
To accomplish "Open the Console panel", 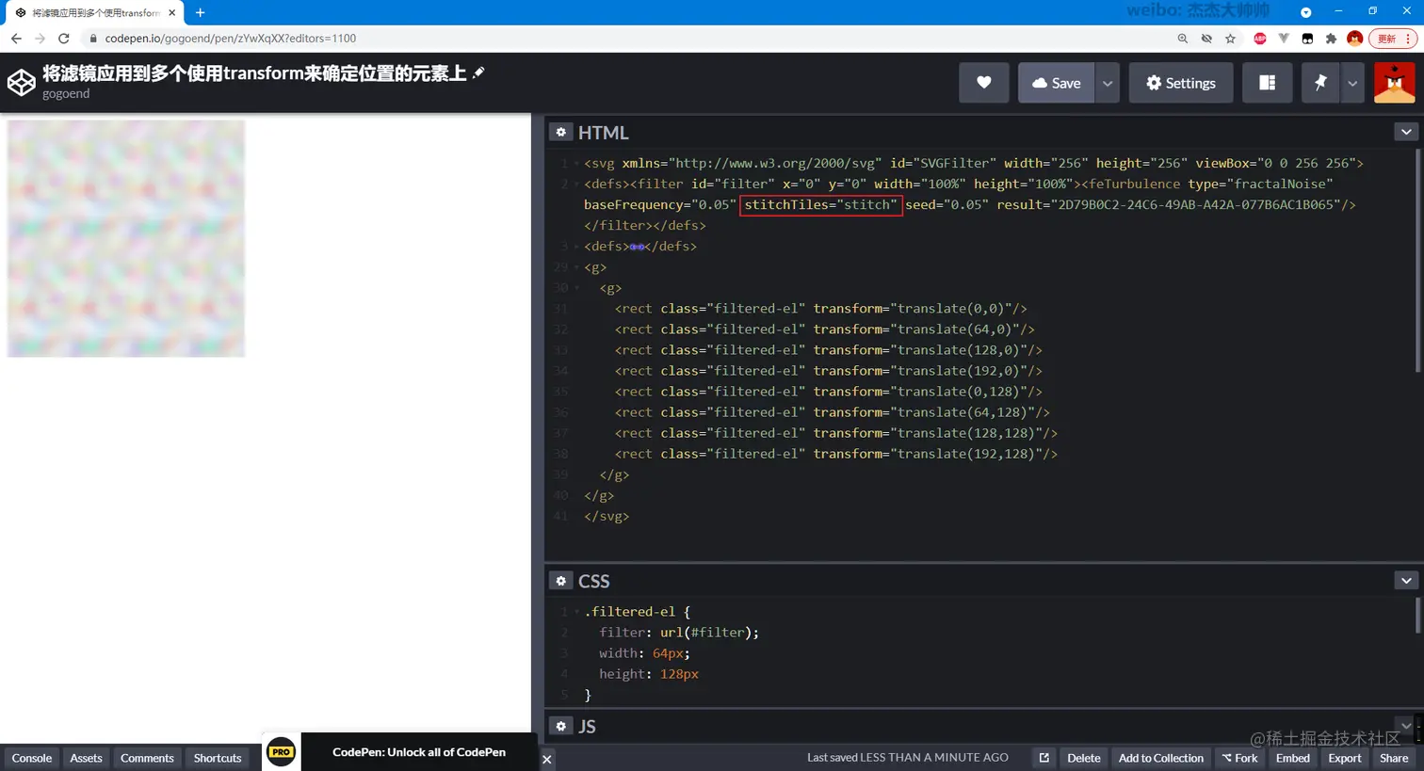I will point(32,758).
